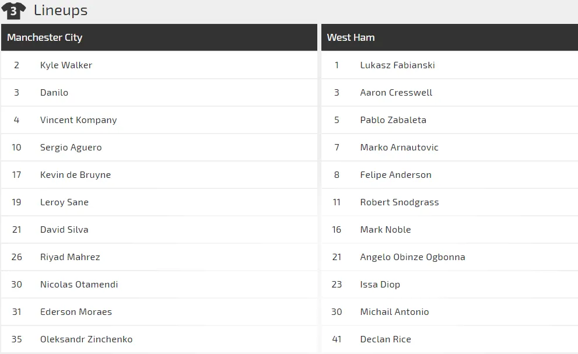
Task: Click Kevin de Bruyne's name
Action: coord(75,175)
